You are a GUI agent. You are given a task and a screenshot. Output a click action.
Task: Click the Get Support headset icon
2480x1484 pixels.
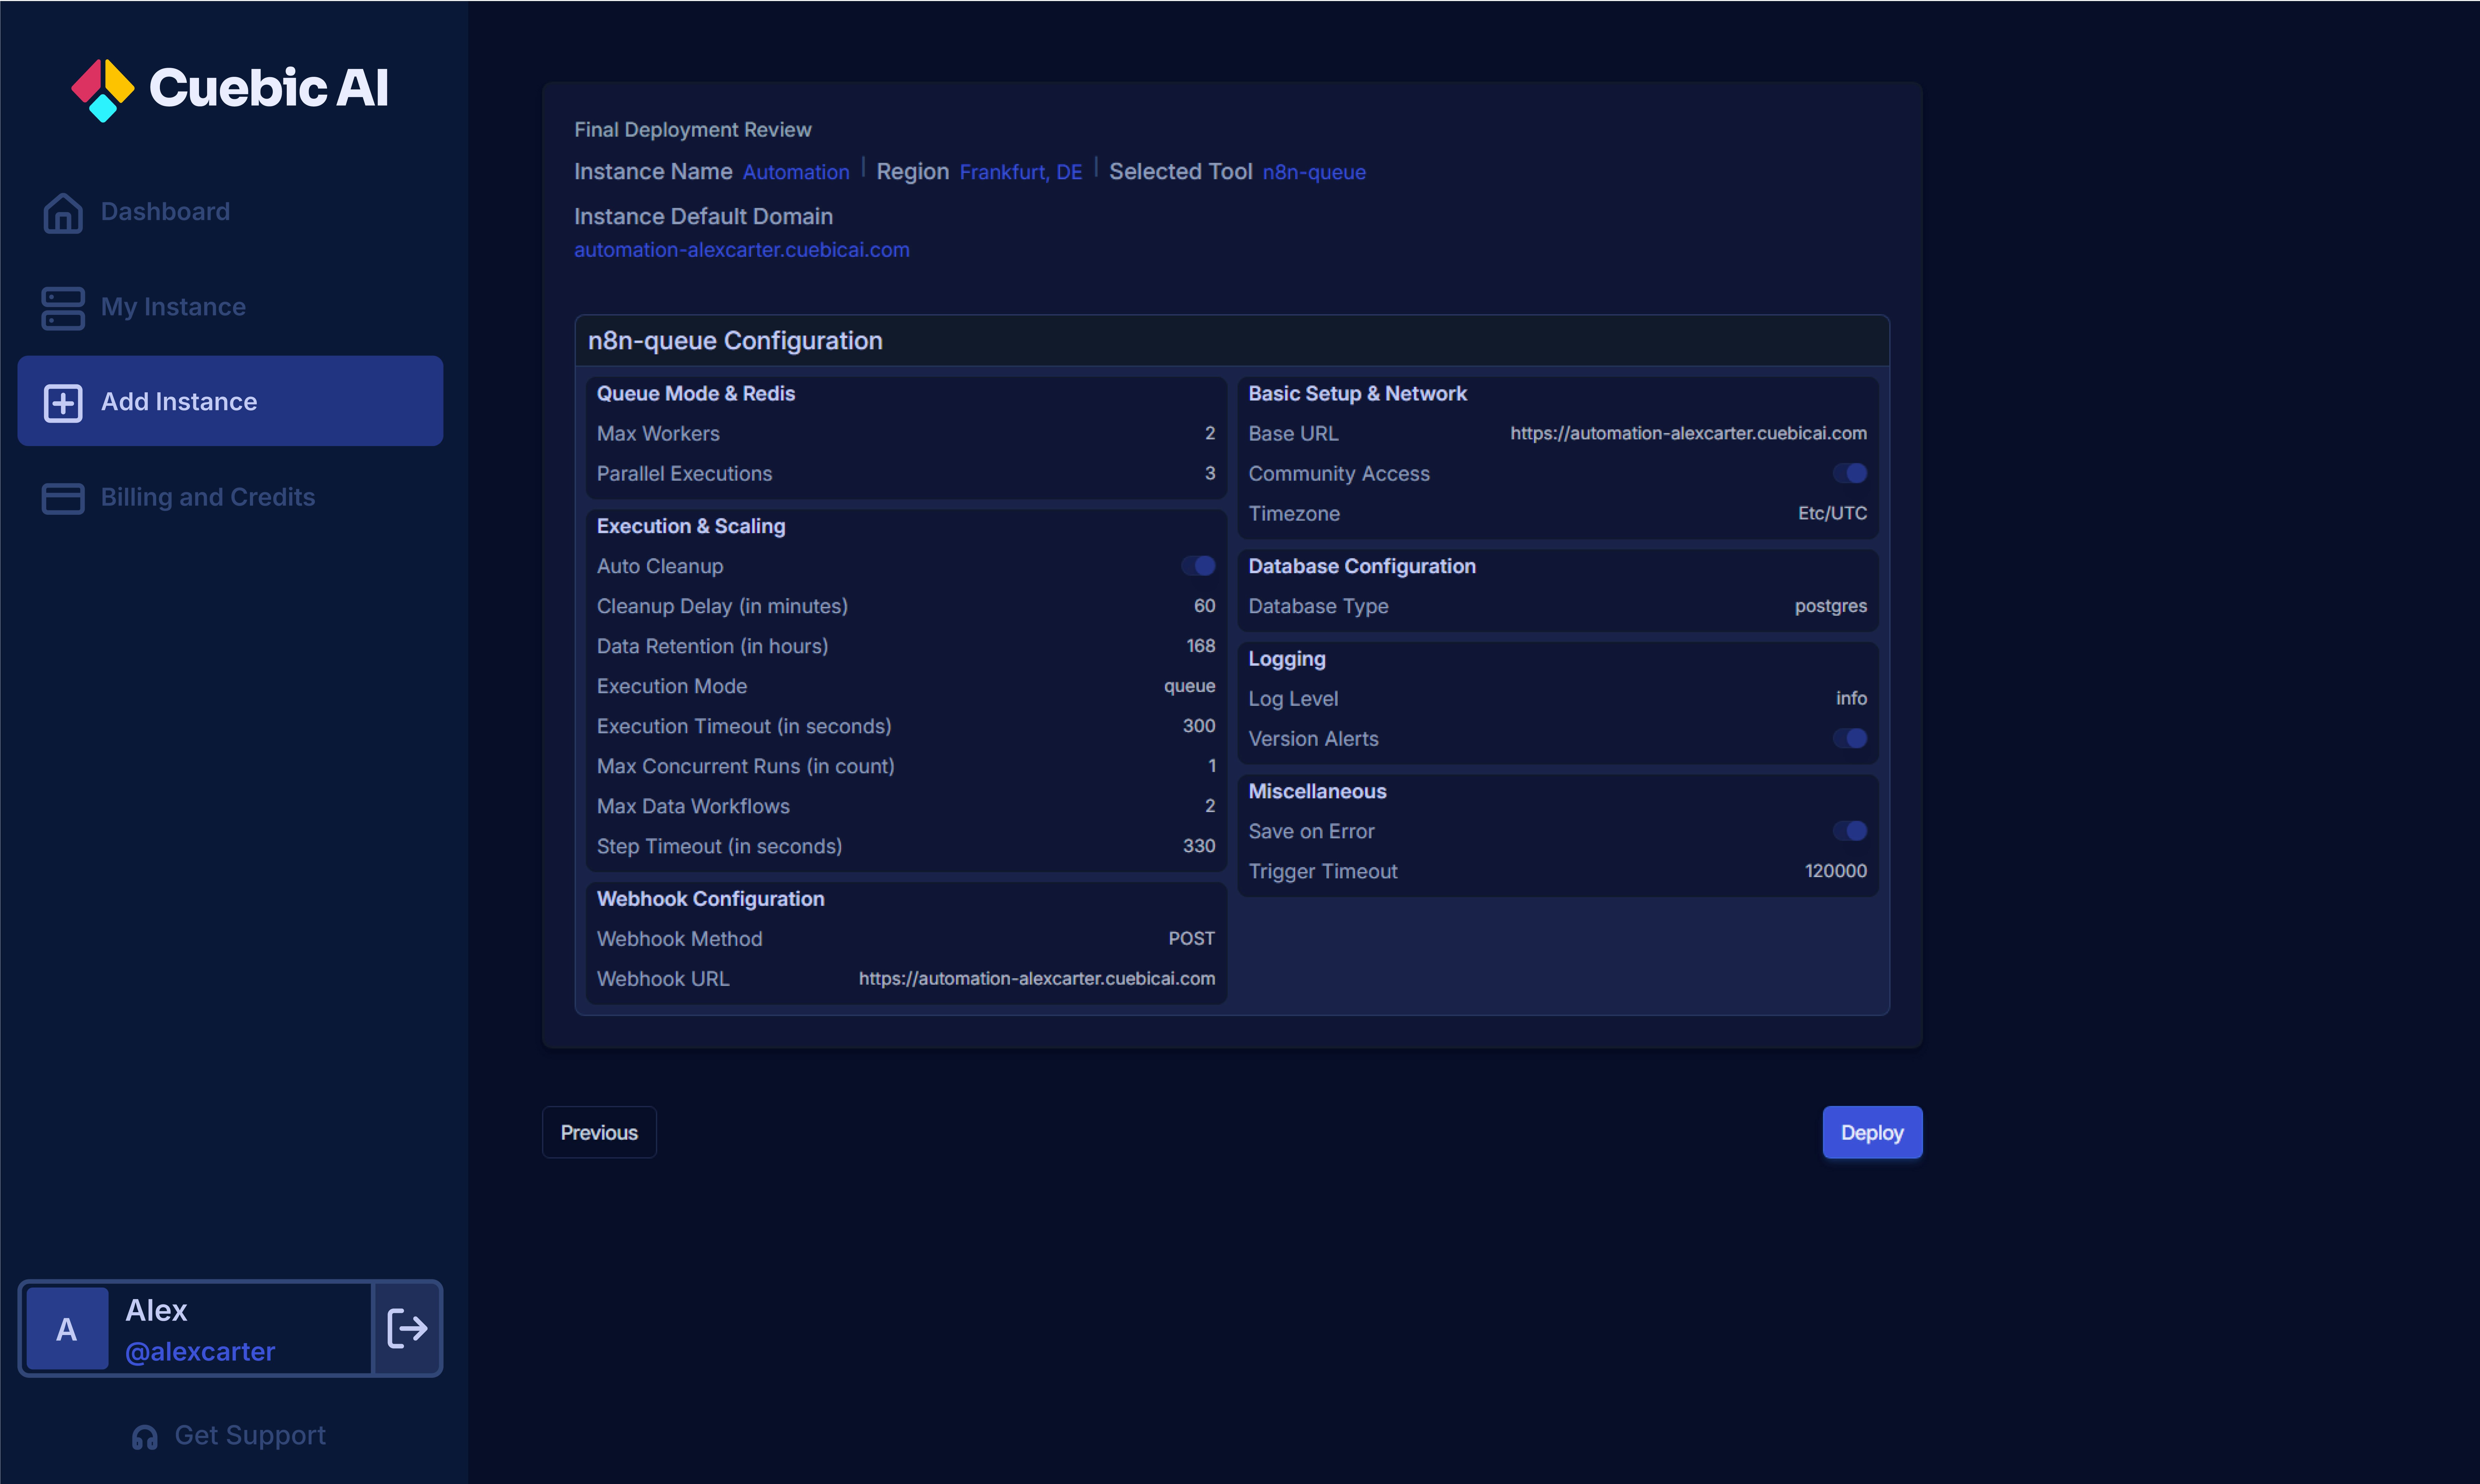tap(145, 1437)
